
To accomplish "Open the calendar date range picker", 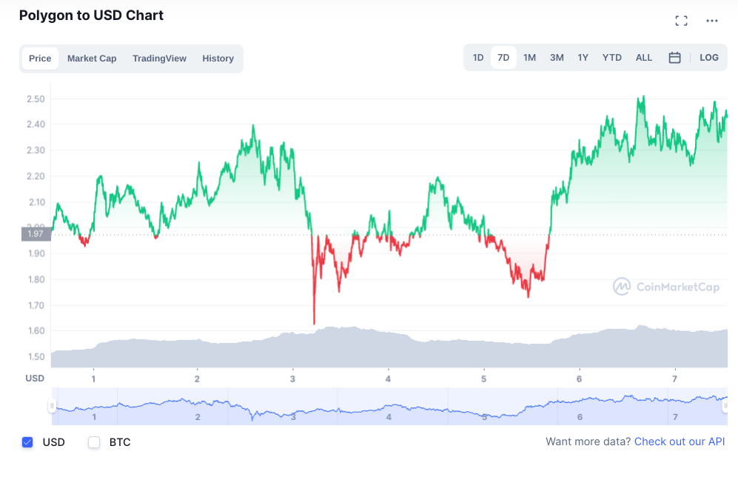I will pos(674,58).
